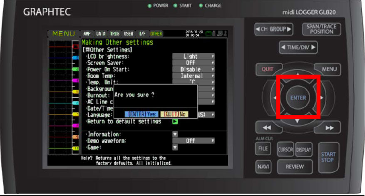Click the Help text at screen bottom
Screen dimensions: 365x196
click(127, 160)
